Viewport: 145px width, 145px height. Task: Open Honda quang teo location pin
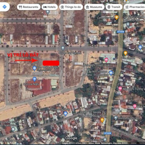click(116, 118)
